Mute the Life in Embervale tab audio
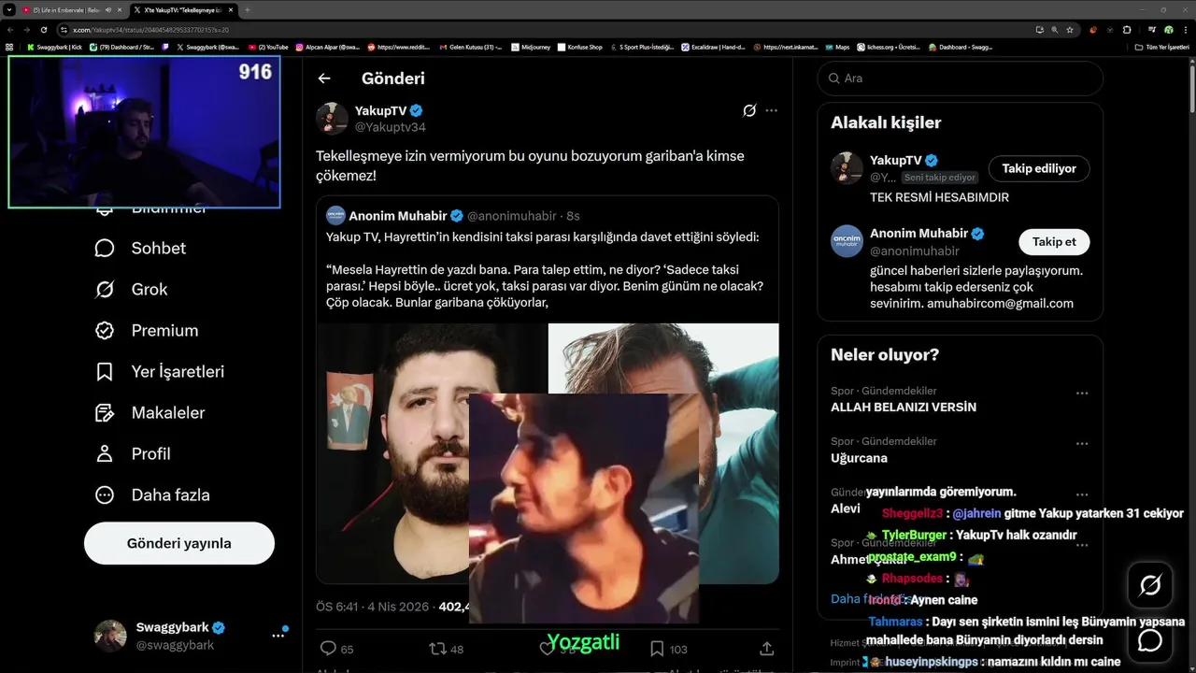The image size is (1196, 673). coord(108,9)
